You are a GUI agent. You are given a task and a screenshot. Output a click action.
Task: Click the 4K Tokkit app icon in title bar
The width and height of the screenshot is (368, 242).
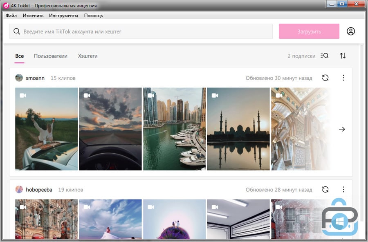6,5
